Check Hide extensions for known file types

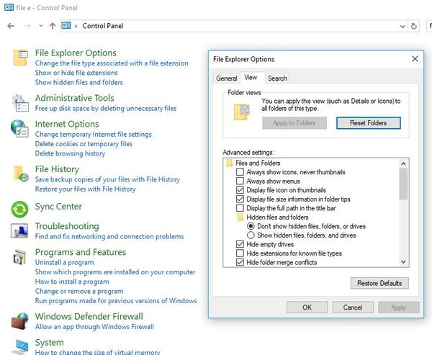point(240,253)
